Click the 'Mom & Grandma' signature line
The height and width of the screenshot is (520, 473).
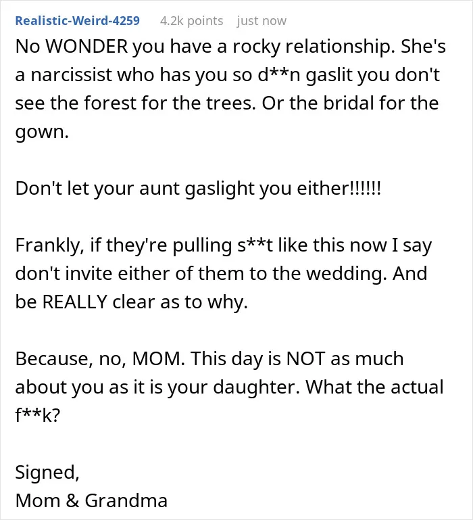point(91,501)
